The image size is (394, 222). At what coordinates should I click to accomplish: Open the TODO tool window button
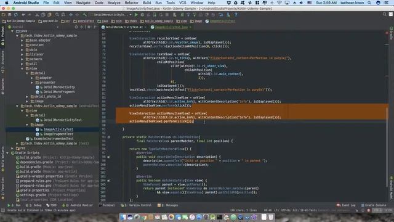pos(52,205)
